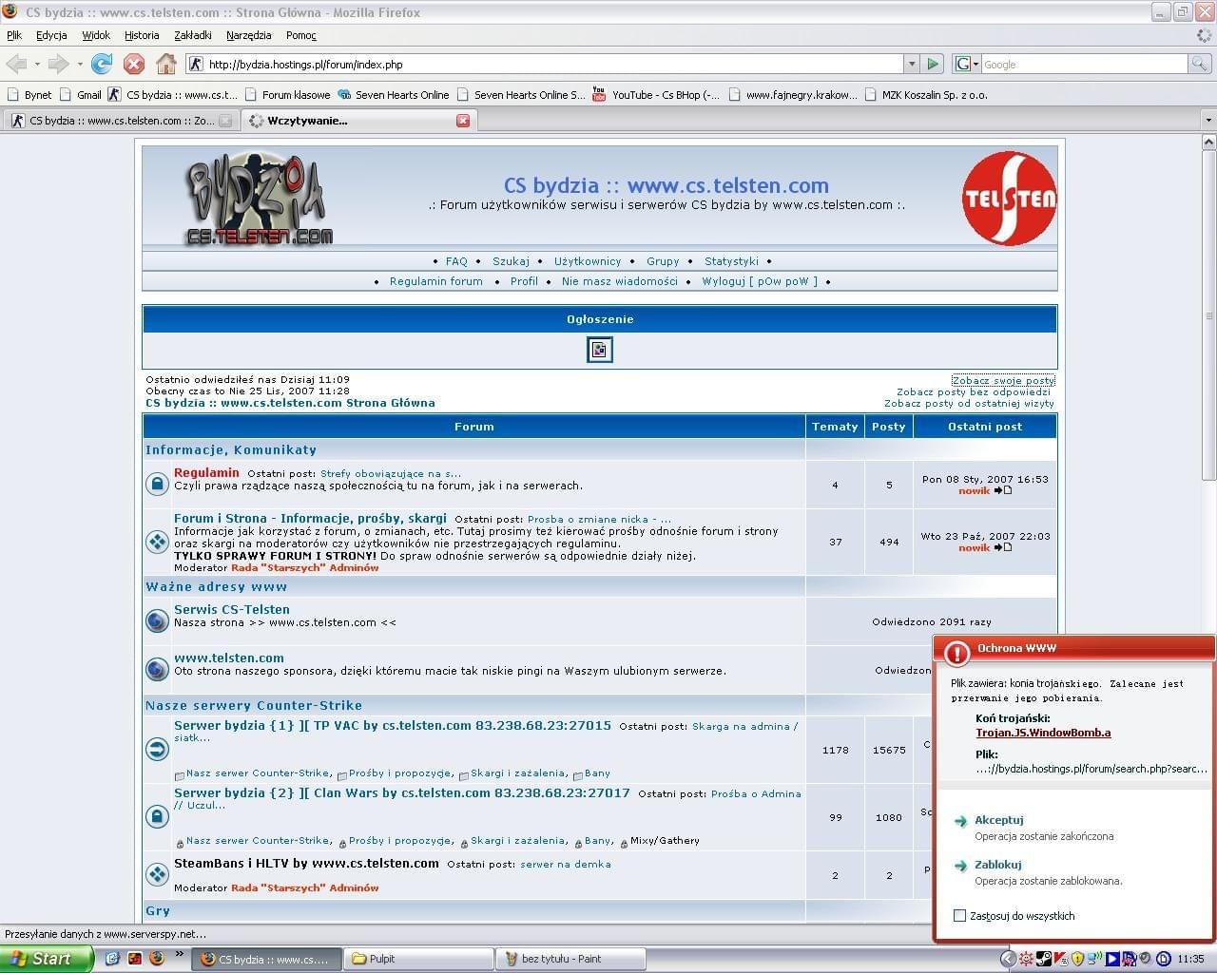
Task: Stop loading with the red X icon
Action: (134, 64)
